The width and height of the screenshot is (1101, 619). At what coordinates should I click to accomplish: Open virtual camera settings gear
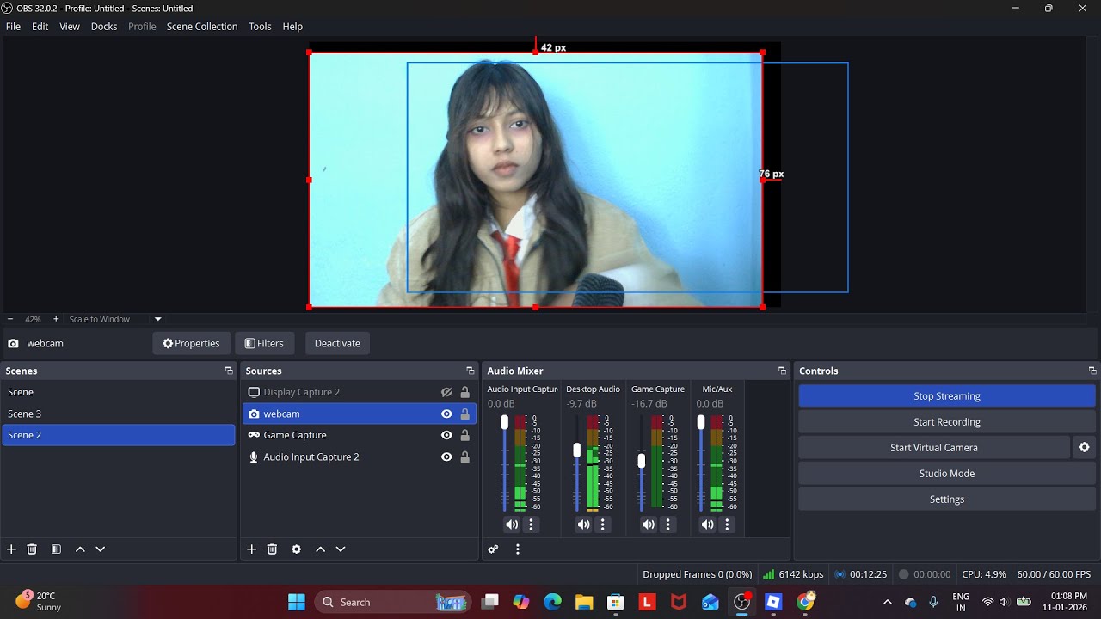coord(1084,448)
